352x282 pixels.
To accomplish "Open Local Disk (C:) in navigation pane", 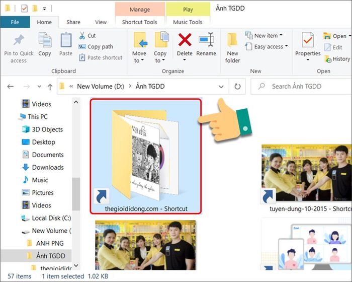I will tap(46, 218).
